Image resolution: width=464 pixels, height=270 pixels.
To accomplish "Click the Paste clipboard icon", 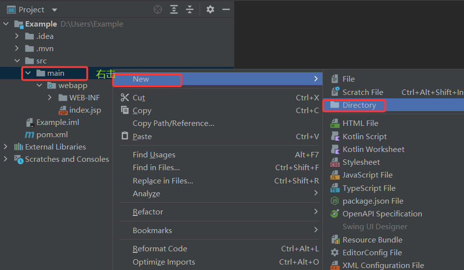I will pyautogui.click(x=125, y=136).
